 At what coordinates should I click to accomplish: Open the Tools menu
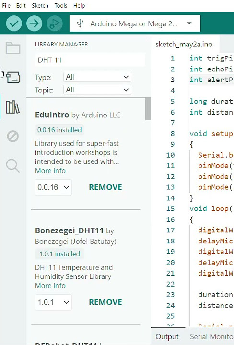tap(61, 5)
